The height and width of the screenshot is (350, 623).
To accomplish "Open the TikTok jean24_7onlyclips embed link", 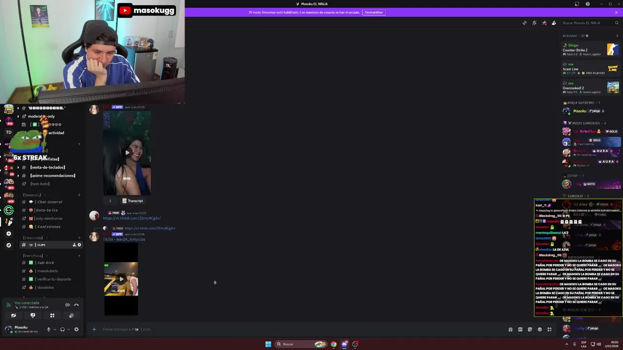I will click(124, 239).
